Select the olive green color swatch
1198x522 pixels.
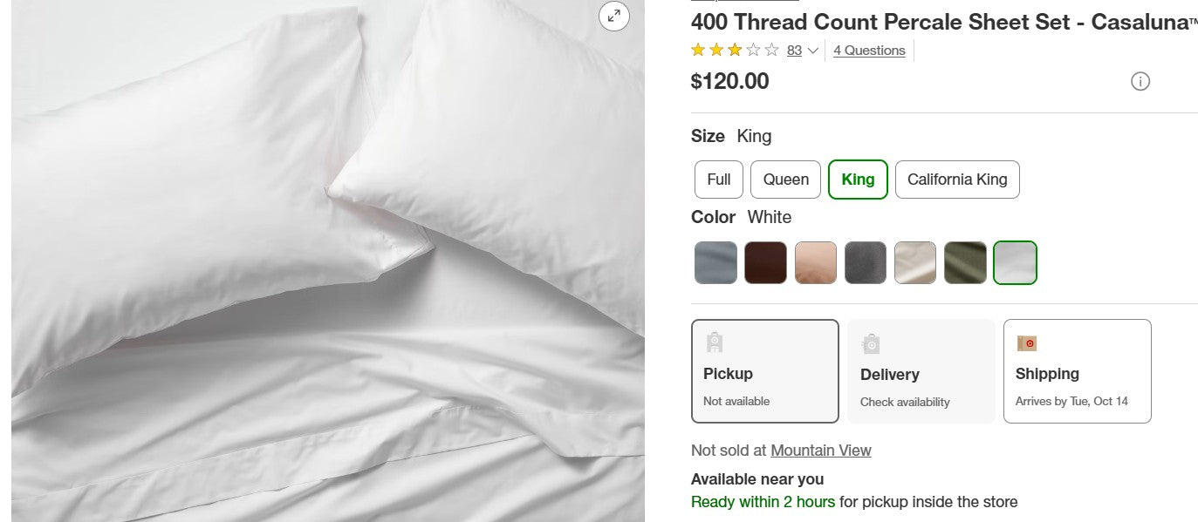pos(965,262)
